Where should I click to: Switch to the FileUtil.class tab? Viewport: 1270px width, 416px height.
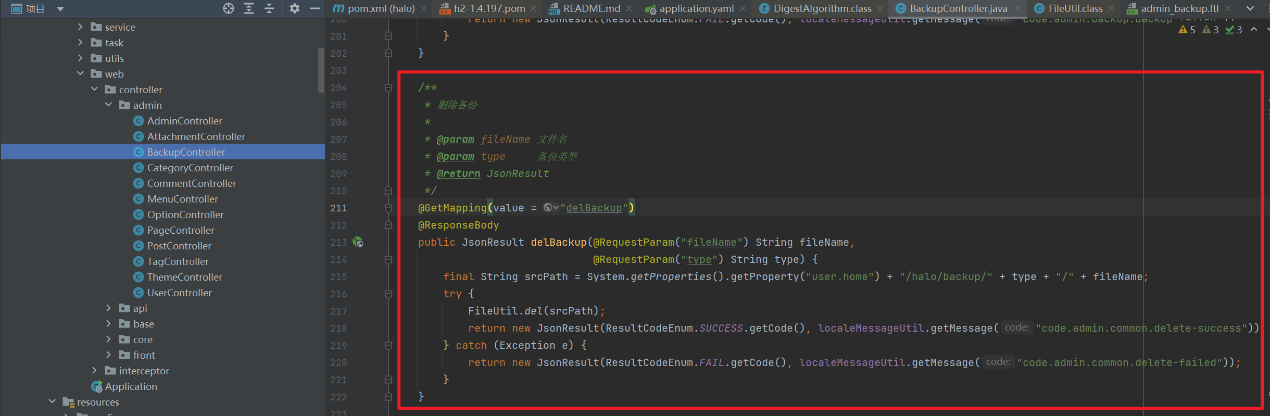pyautogui.click(x=1075, y=8)
